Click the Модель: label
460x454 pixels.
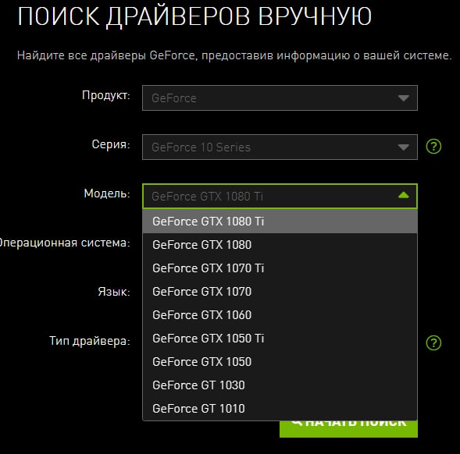point(107,193)
